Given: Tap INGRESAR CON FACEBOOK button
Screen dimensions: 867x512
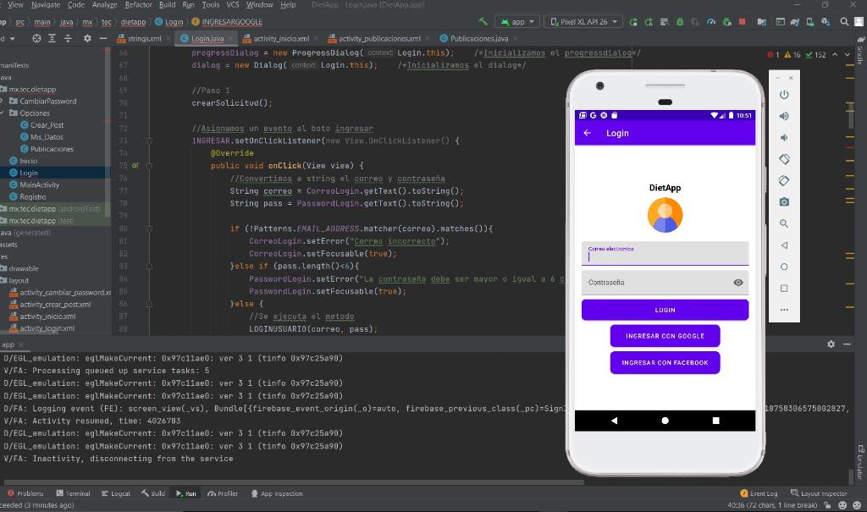Looking at the screenshot, I should [665, 363].
